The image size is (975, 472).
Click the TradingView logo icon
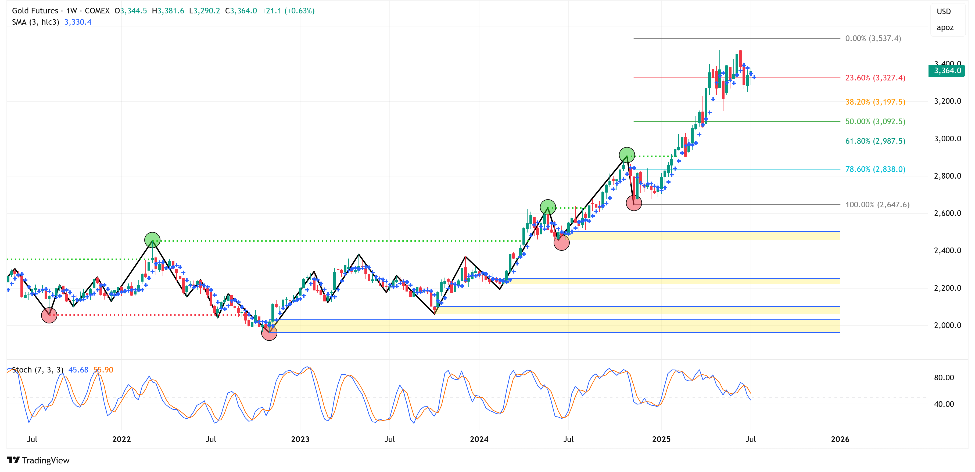13,460
